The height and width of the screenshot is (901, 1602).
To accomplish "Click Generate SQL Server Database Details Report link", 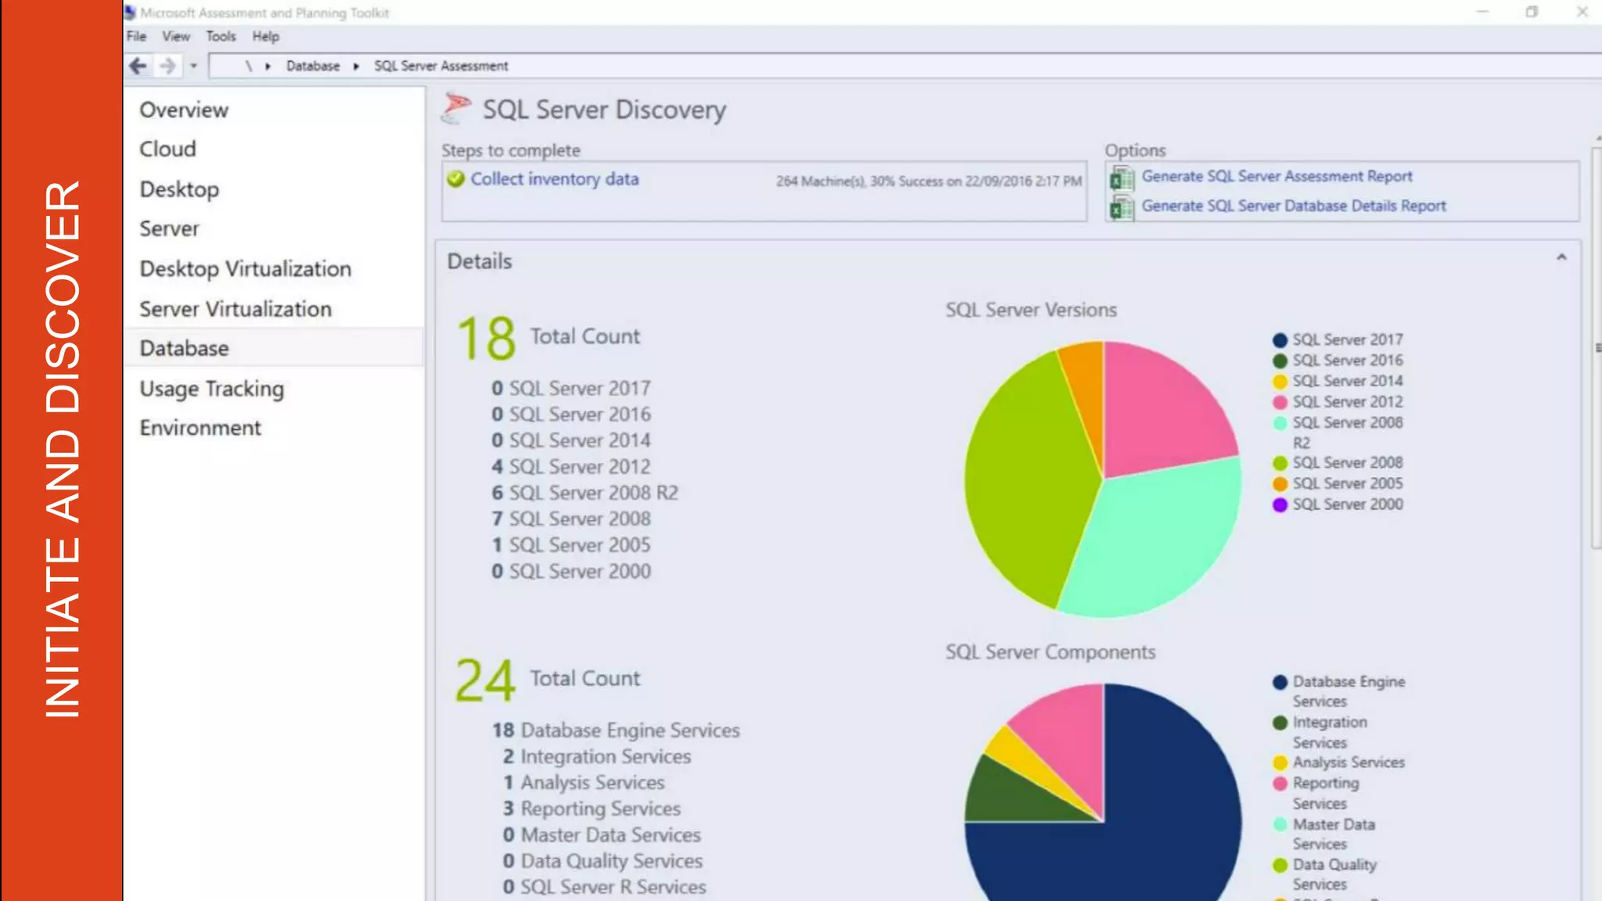I will (1294, 206).
